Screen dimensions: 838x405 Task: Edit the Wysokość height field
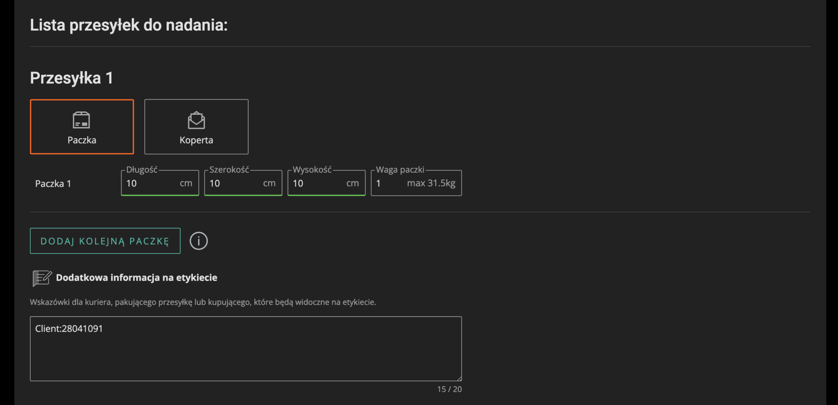point(327,183)
